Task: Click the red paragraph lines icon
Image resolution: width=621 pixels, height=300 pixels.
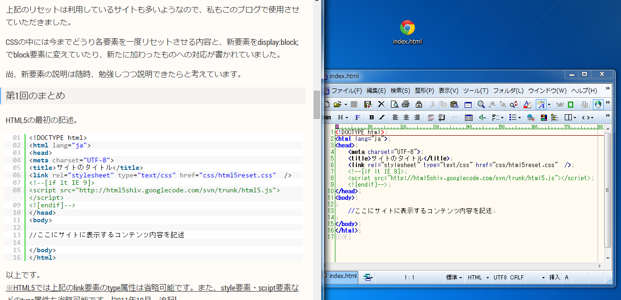Action: (431, 117)
